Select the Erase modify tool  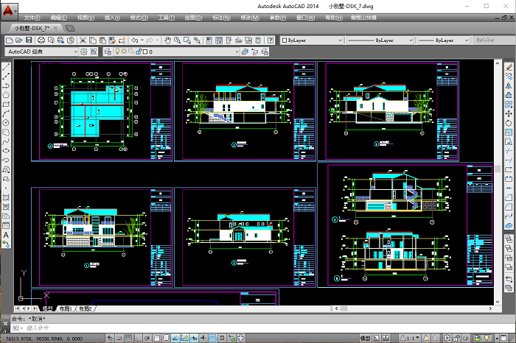[509, 67]
